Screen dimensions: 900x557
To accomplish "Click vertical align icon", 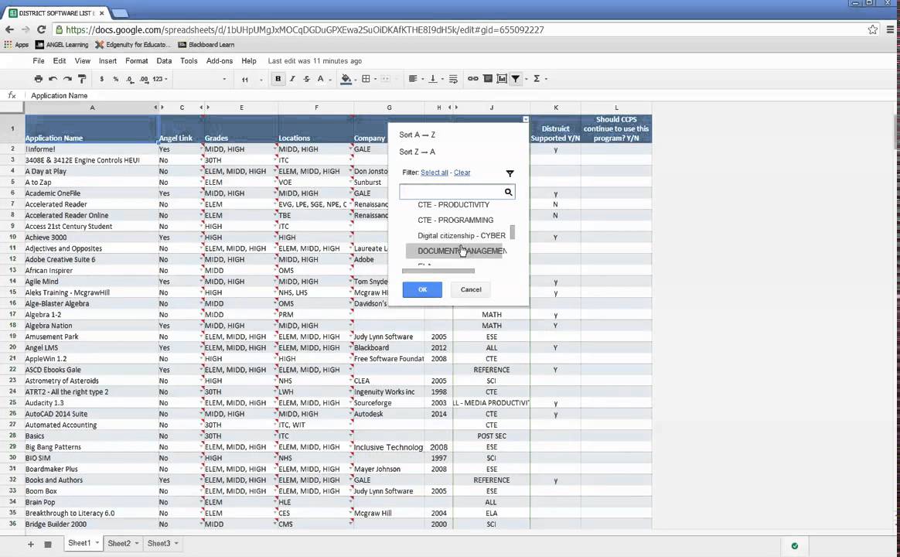I will (433, 79).
